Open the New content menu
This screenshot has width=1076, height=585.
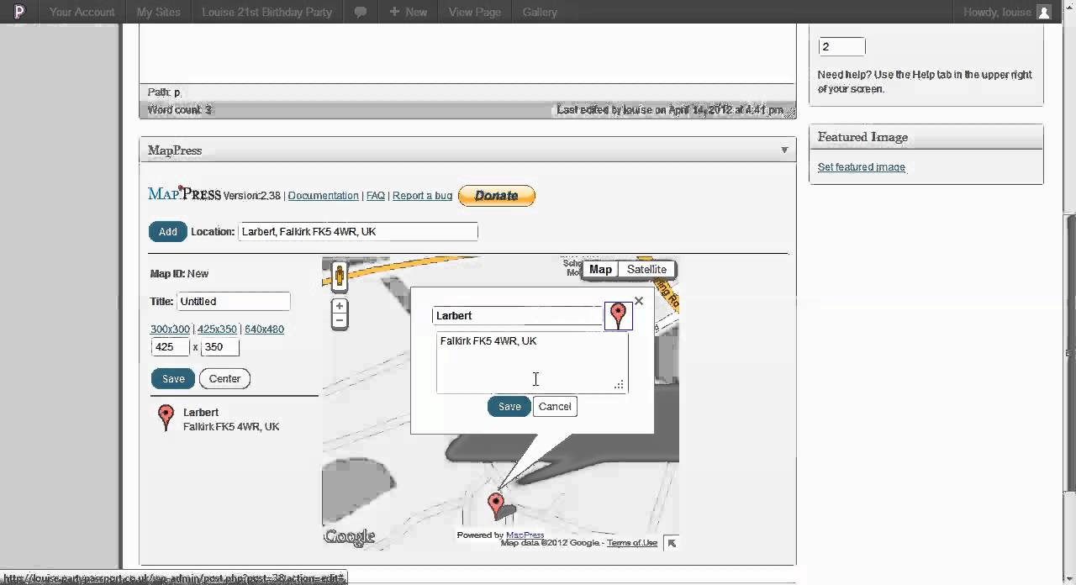pyautogui.click(x=409, y=12)
